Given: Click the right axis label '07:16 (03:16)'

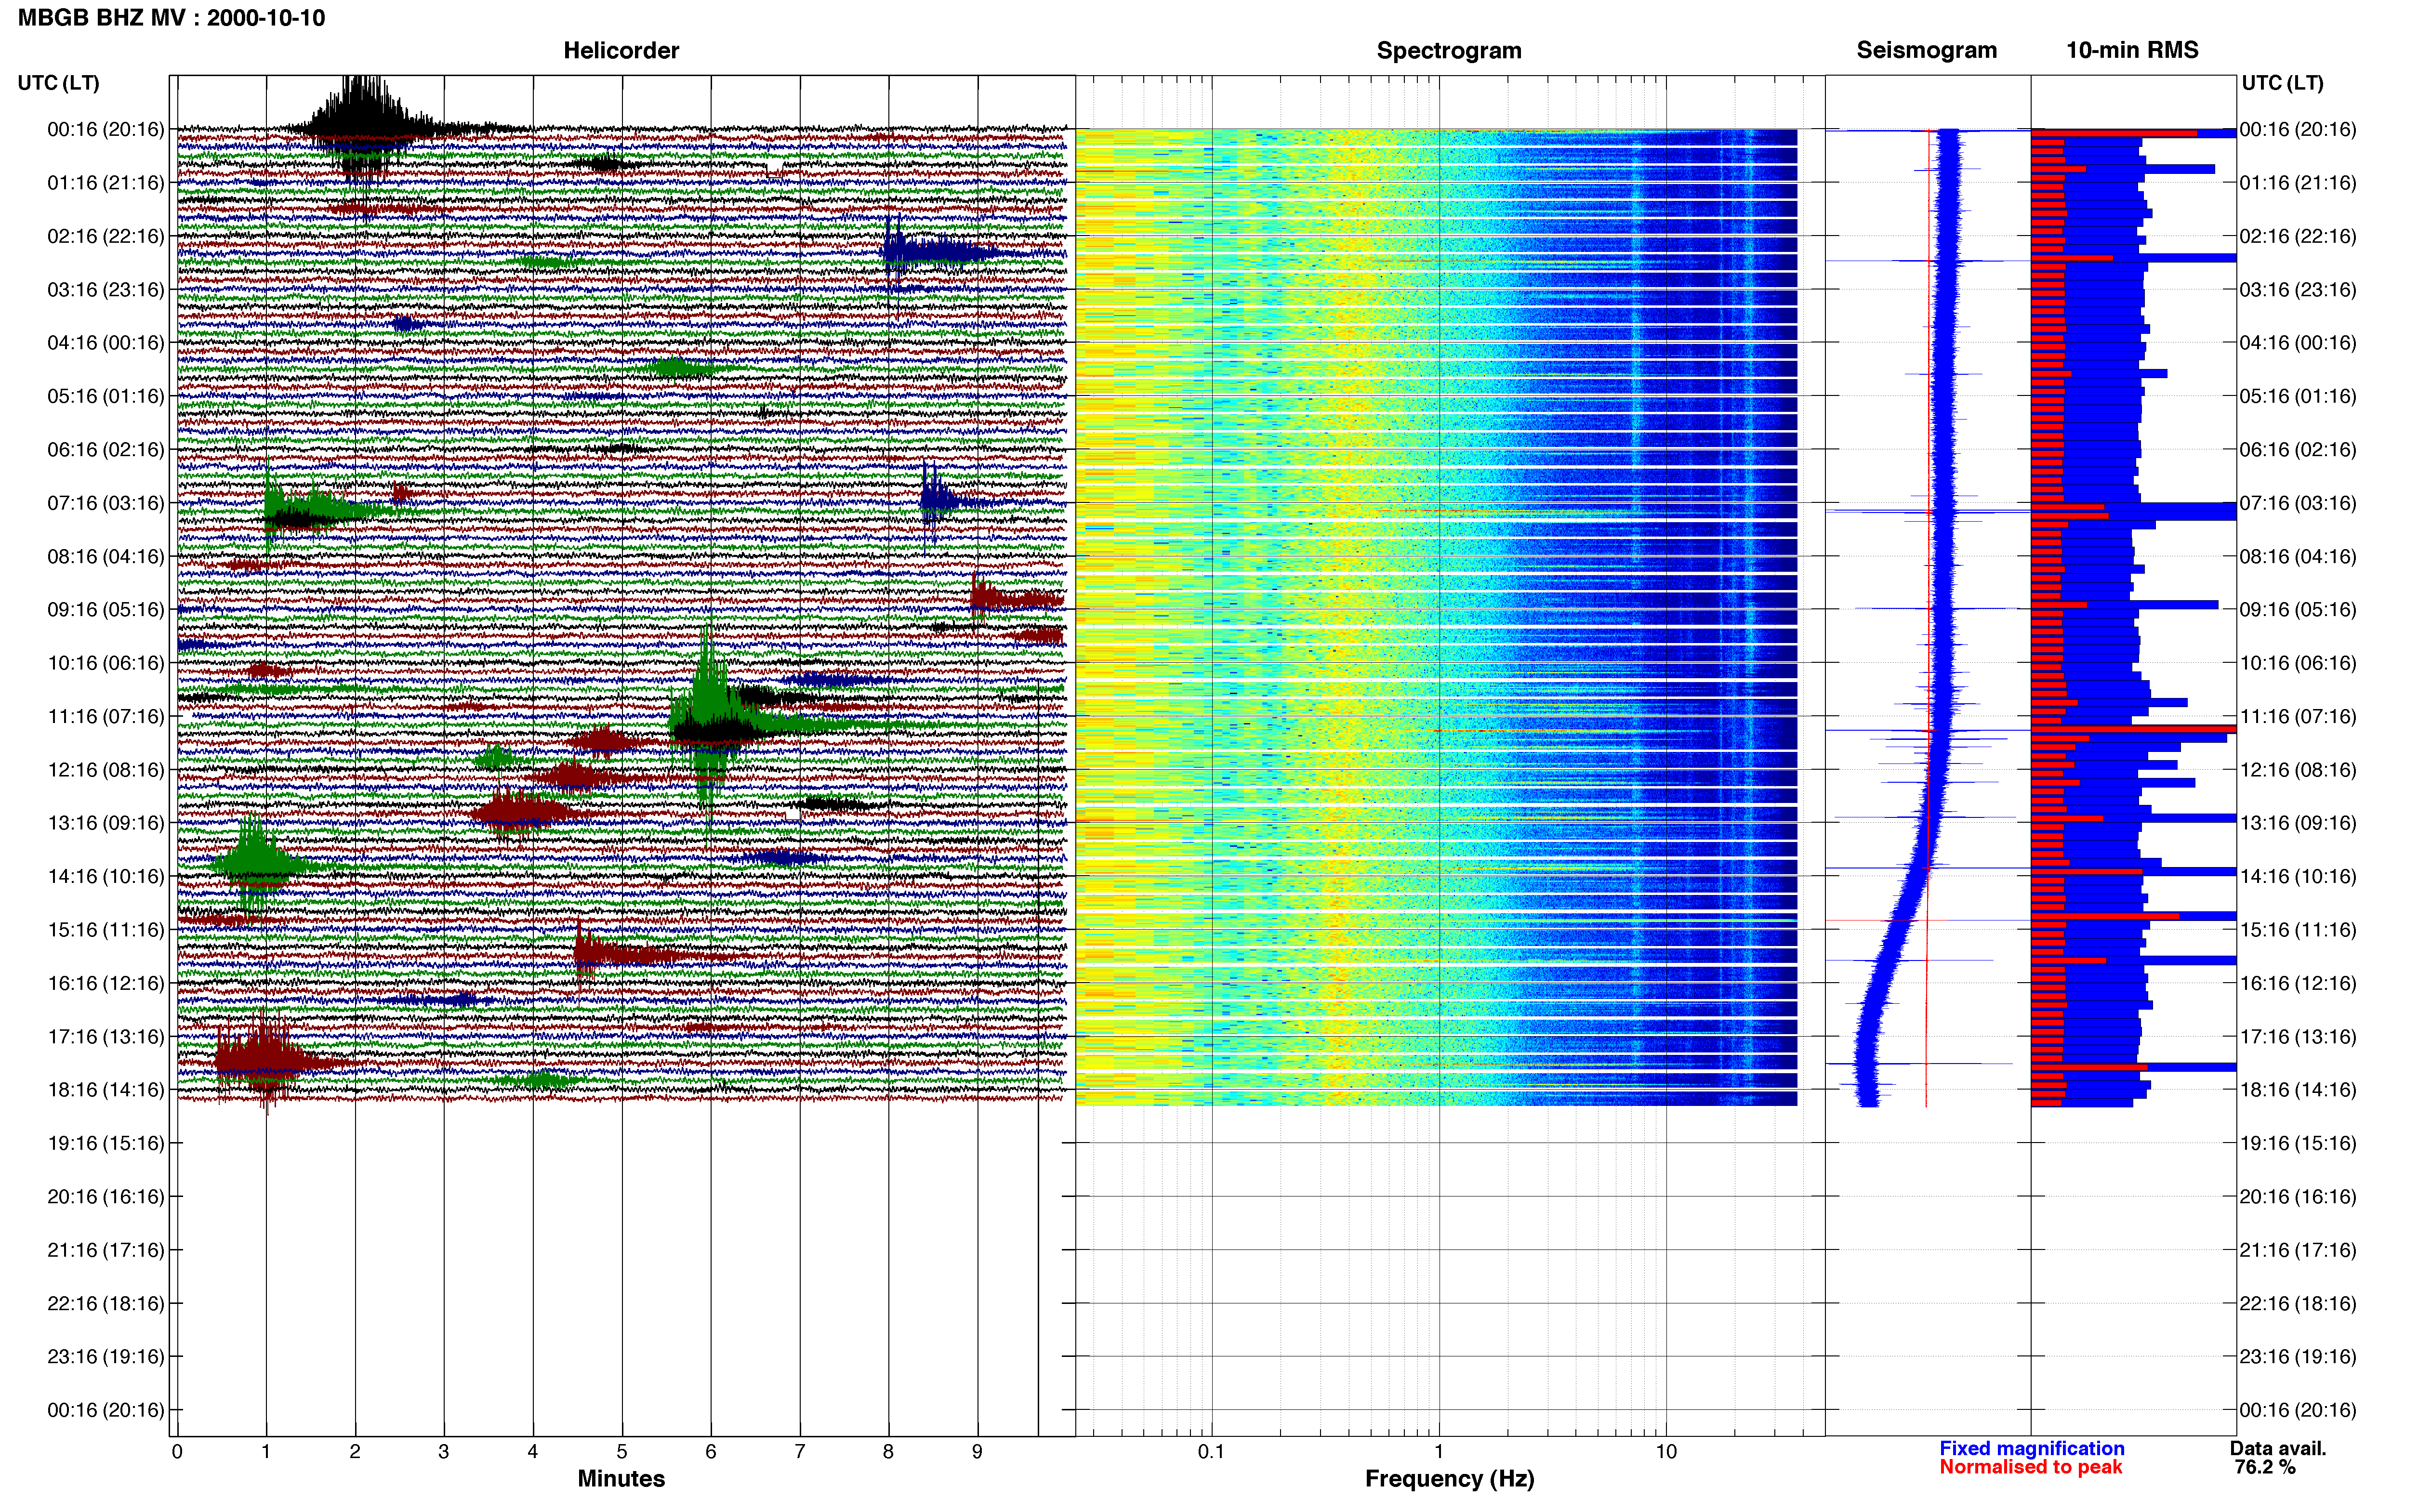Looking at the screenshot, I should coord(2298,503).
